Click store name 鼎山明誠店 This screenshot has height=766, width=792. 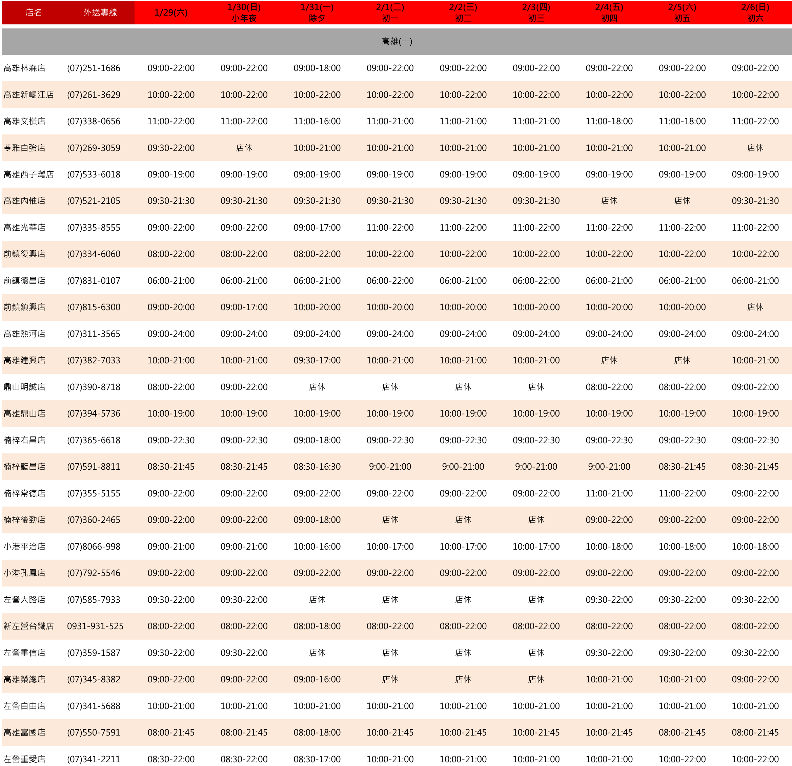[x=25, y=387]
